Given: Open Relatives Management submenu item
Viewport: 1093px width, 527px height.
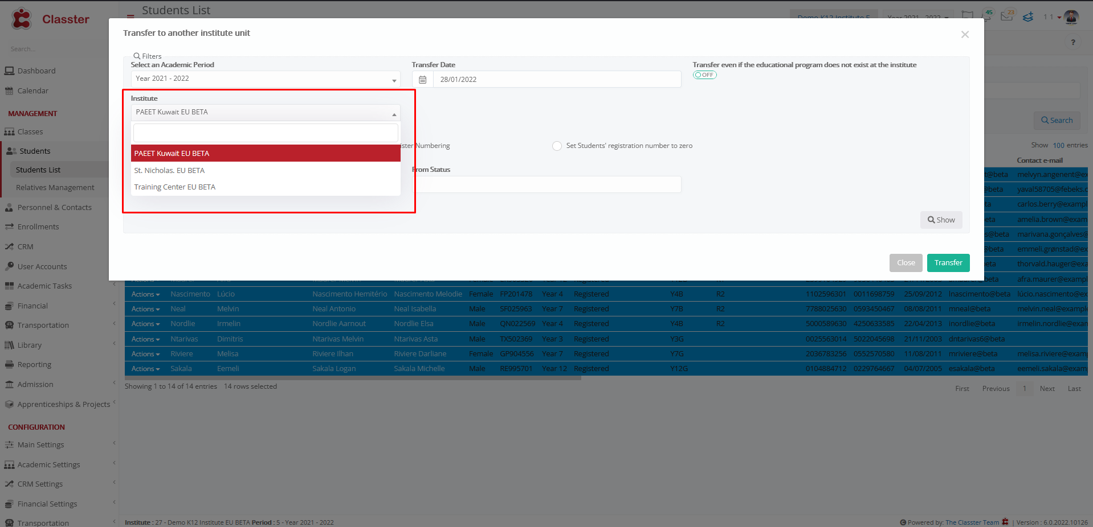Looking at the screenshot, I should tap(55, 187).
